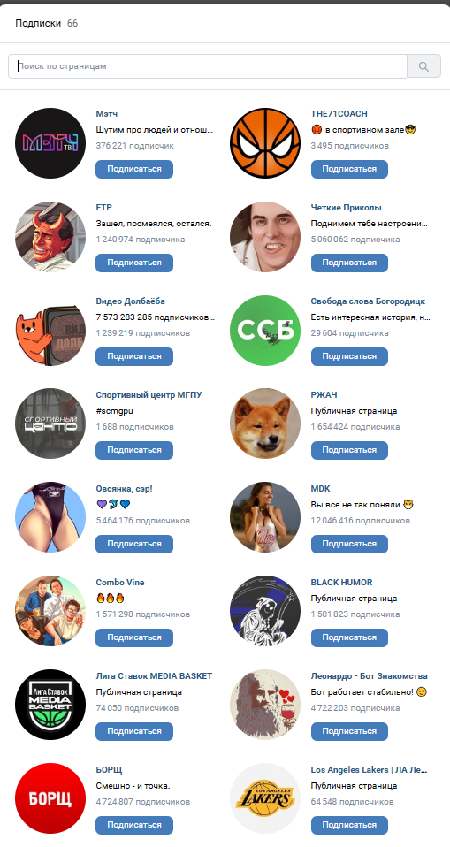Open the THE71COACH basketball avatar
Image resolution: width=450 pixels, height=847 pixels.
265,143
